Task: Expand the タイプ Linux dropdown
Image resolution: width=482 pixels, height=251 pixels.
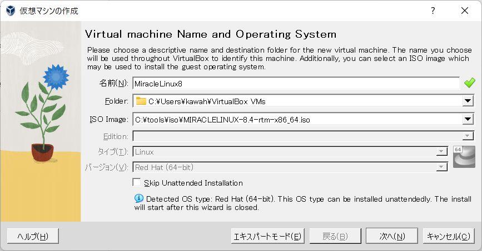Action: tap(441, 151)
